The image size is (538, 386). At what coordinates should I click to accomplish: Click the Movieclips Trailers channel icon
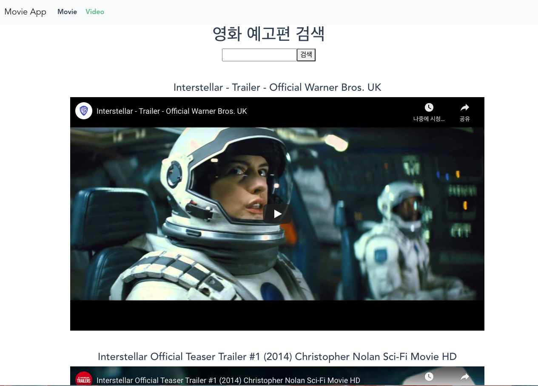(x=84, y=379)
